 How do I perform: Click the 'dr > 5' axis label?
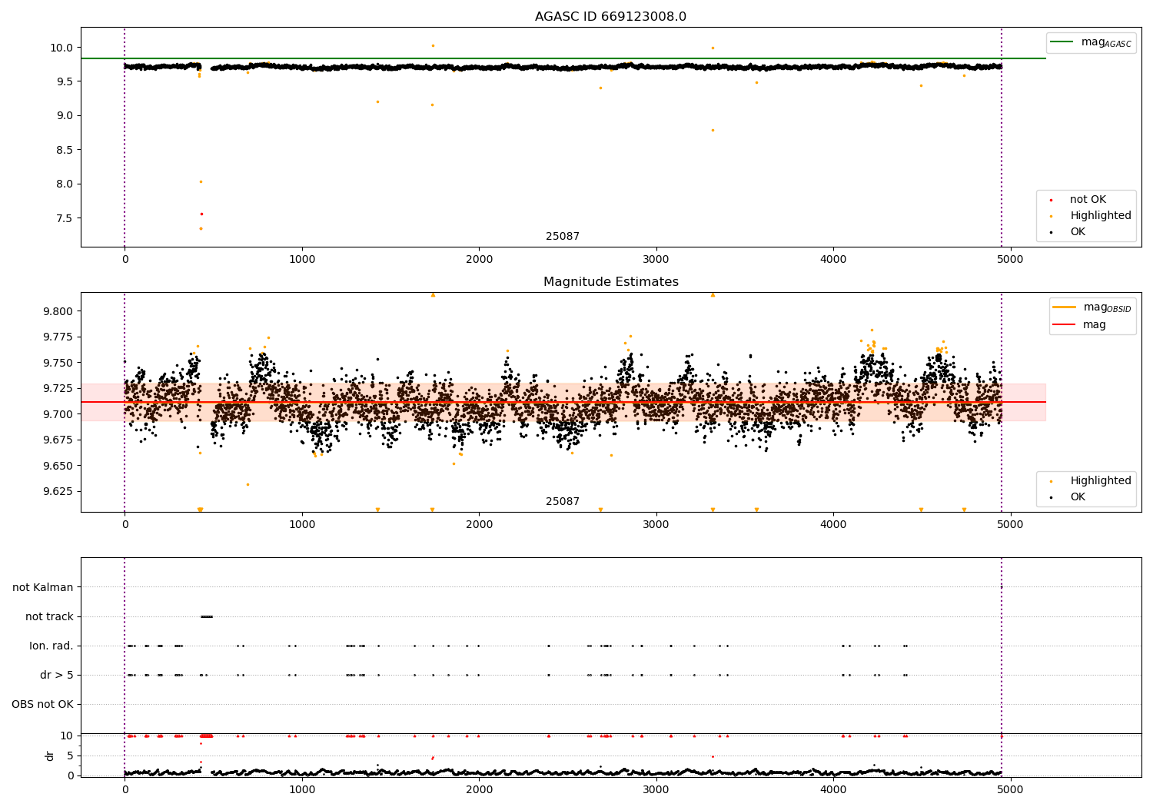pos(57,675)
